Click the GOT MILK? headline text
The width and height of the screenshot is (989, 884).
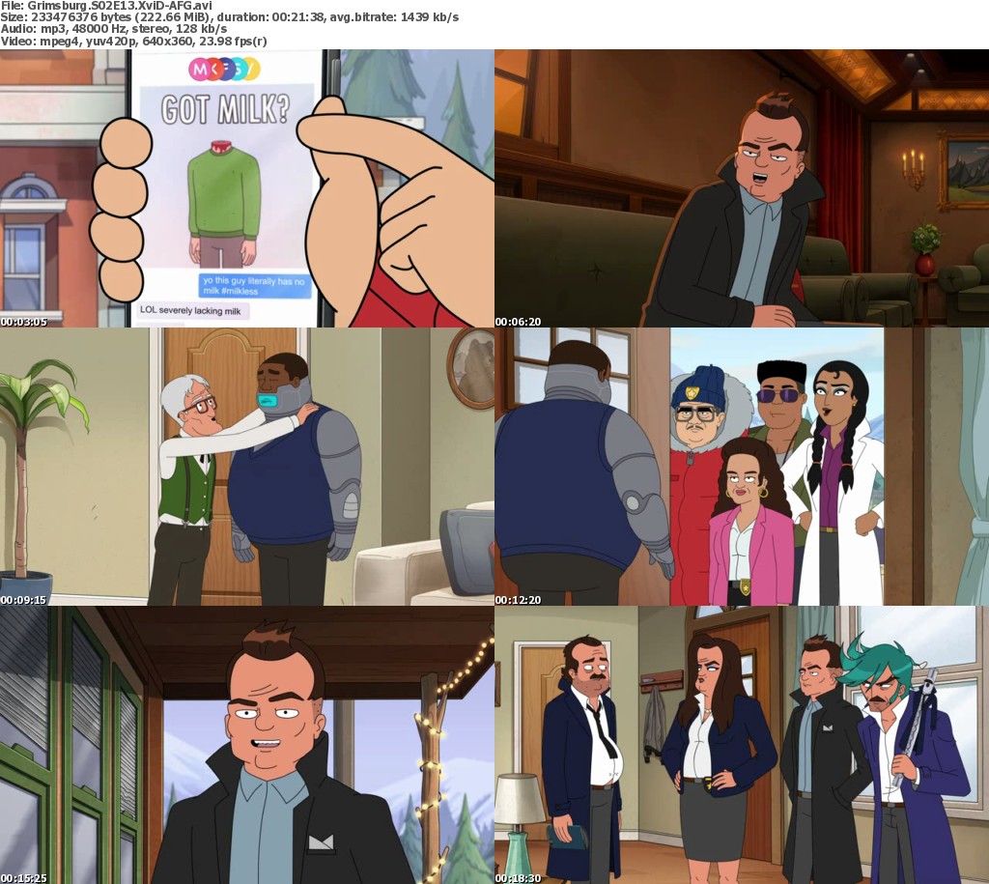(x=225, y=109)
